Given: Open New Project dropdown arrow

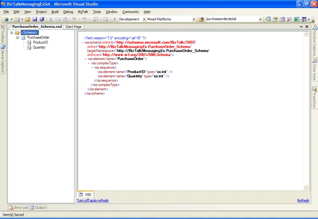Looking at the screenshot, I should [12, 19].
